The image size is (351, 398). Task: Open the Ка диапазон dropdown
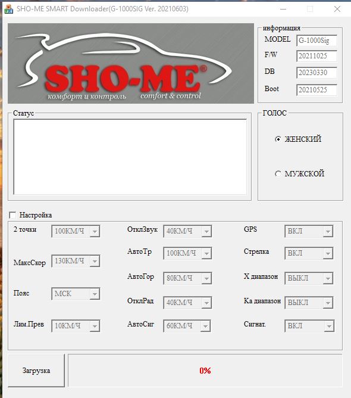click(309, 303)
